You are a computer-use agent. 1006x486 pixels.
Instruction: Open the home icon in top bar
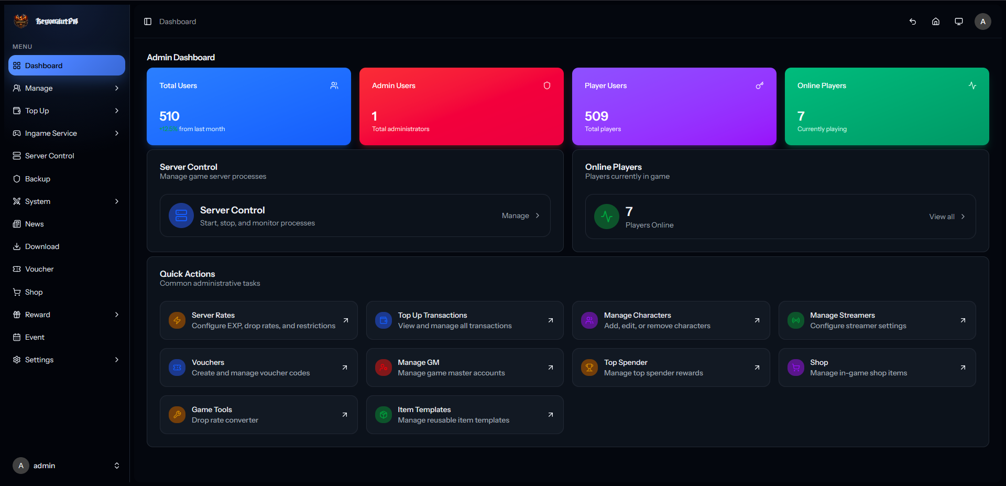click(x=936, y=21)
